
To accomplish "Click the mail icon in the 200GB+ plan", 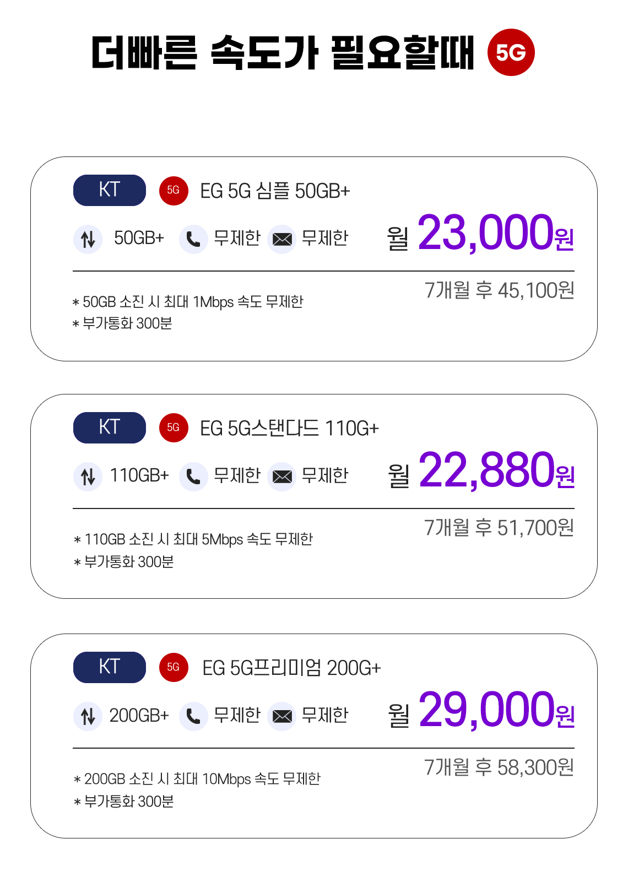I will (x=282, y=716).
